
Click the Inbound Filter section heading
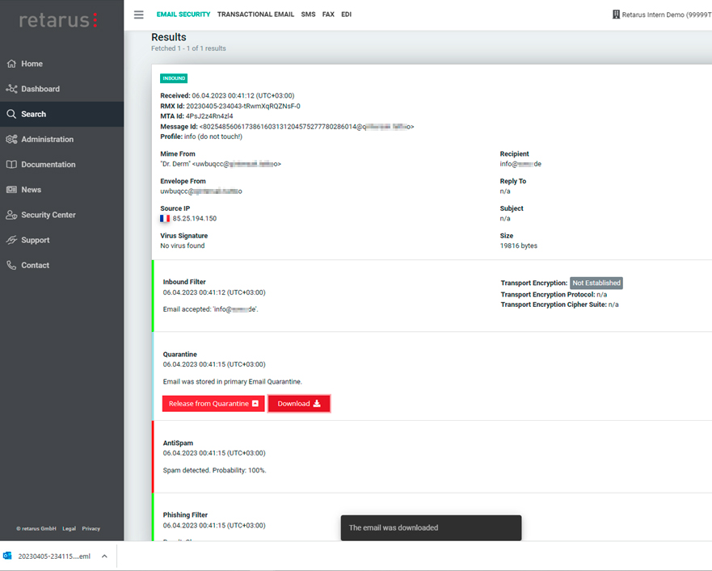click(184, 282)
